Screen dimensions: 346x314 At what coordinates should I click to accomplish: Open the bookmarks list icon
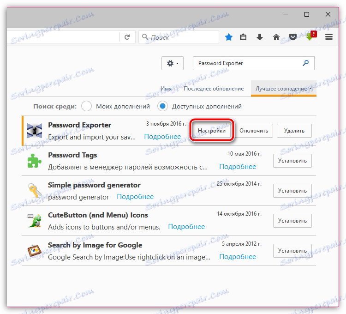click(x=243, y=37)
